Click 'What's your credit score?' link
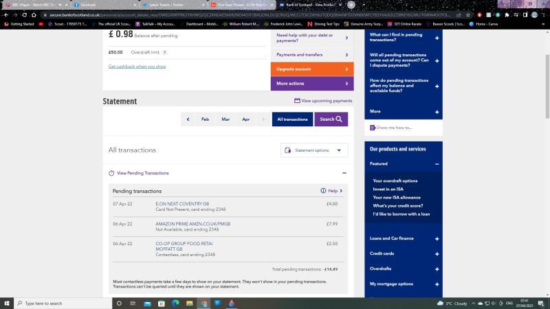The width and height of the screenshot is (550, 309). (398, 205)
